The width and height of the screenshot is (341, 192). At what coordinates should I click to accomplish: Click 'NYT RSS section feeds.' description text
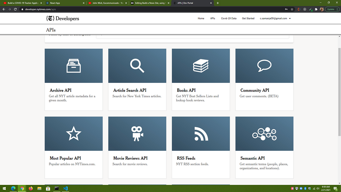click(x=192, y=164)
